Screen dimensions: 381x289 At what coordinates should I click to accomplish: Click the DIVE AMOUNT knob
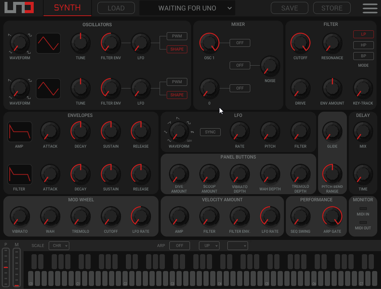point(179,174)
